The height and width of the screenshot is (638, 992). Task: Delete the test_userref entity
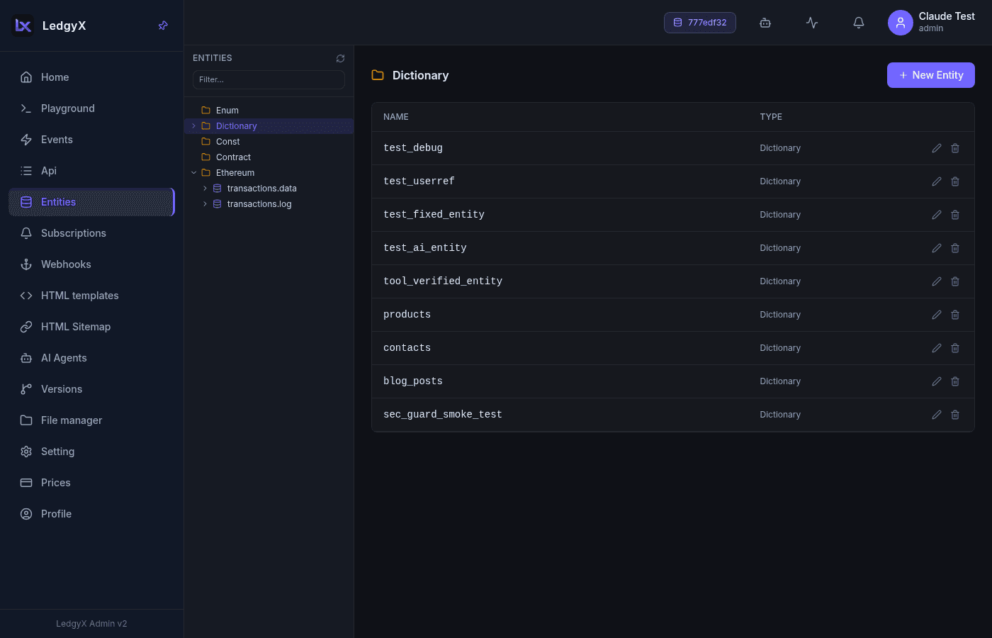coord(955,181)
